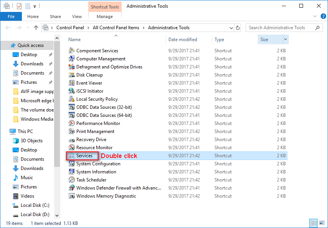Image resolution: width=328 pixels, height=228 pixels.
Task: Select the Task Scheduler clock icon
Action: pyautogui.click(x=71, y=180)
